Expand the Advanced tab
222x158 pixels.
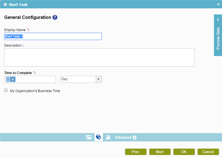click(126, 137)
